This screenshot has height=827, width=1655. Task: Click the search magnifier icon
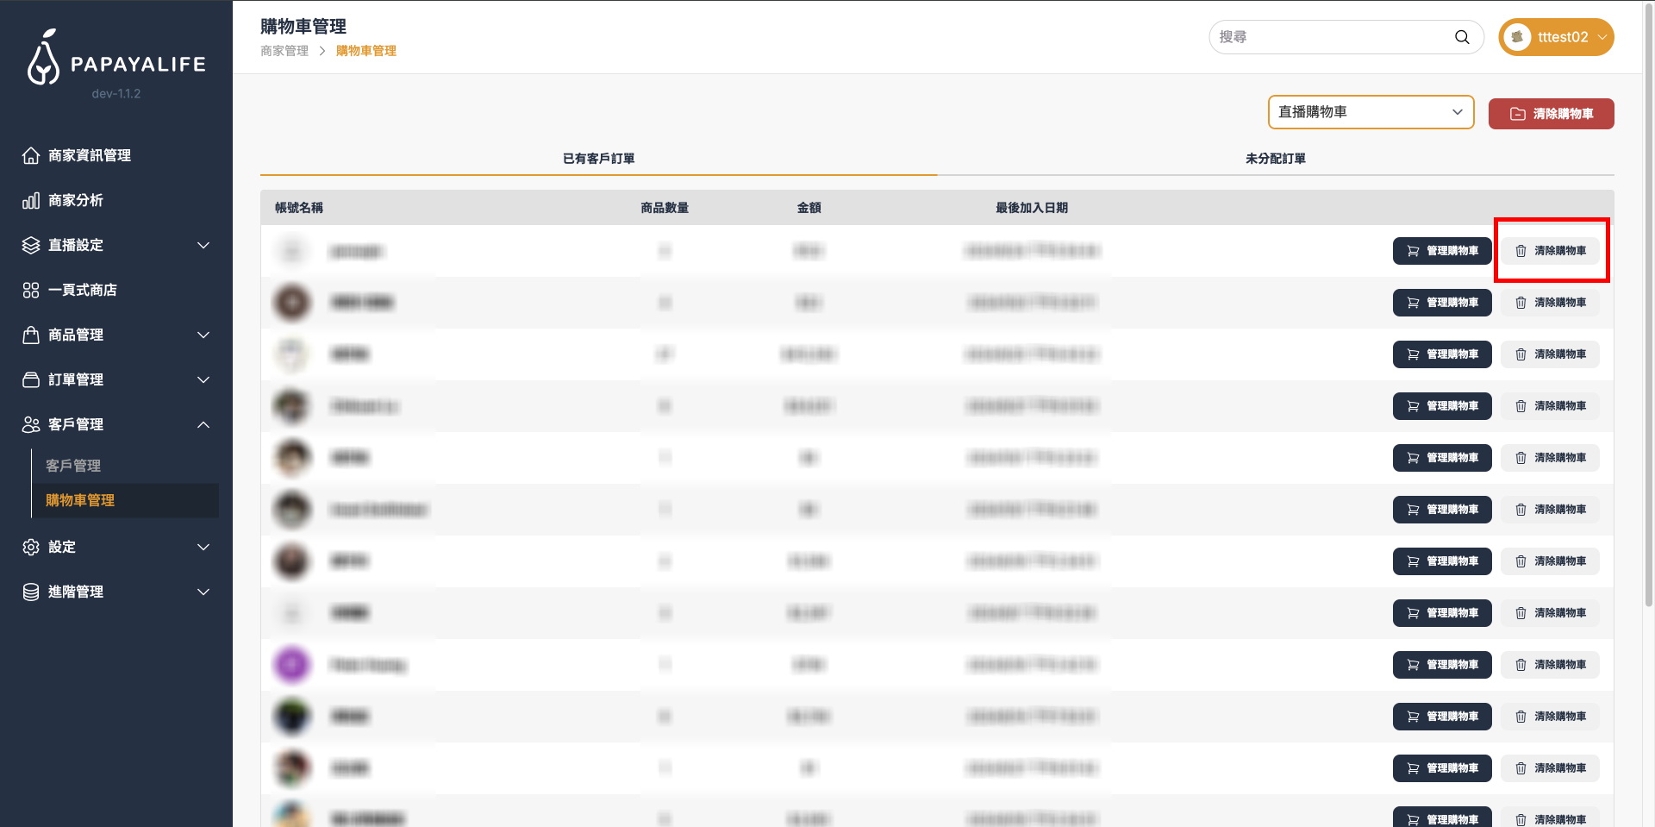(x=1461, y=37)
